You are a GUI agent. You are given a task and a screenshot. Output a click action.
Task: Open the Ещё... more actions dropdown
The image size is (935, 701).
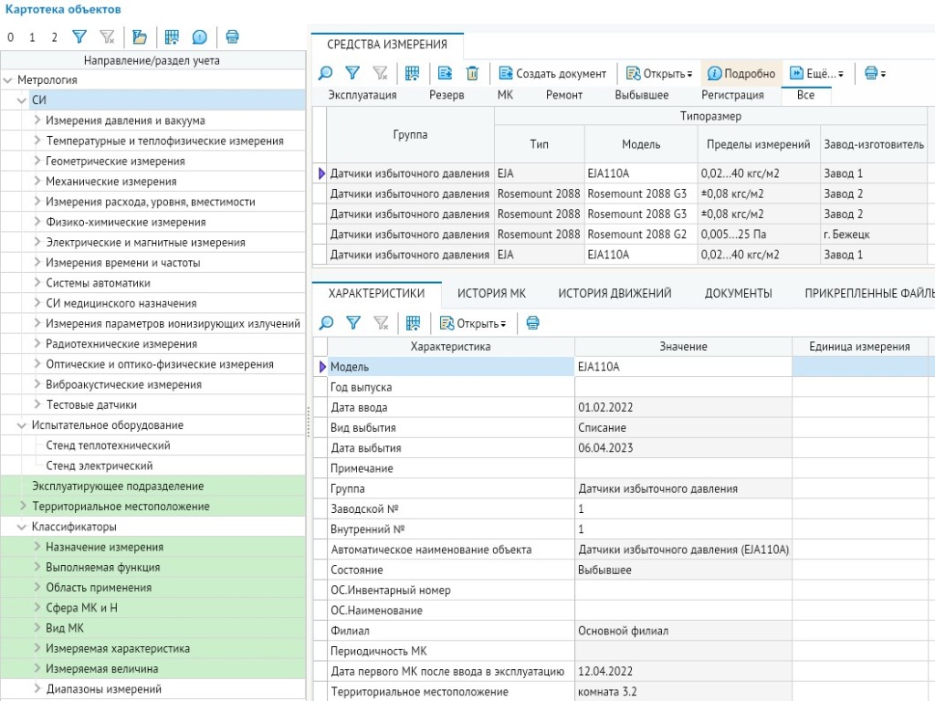tap(816, 73)
